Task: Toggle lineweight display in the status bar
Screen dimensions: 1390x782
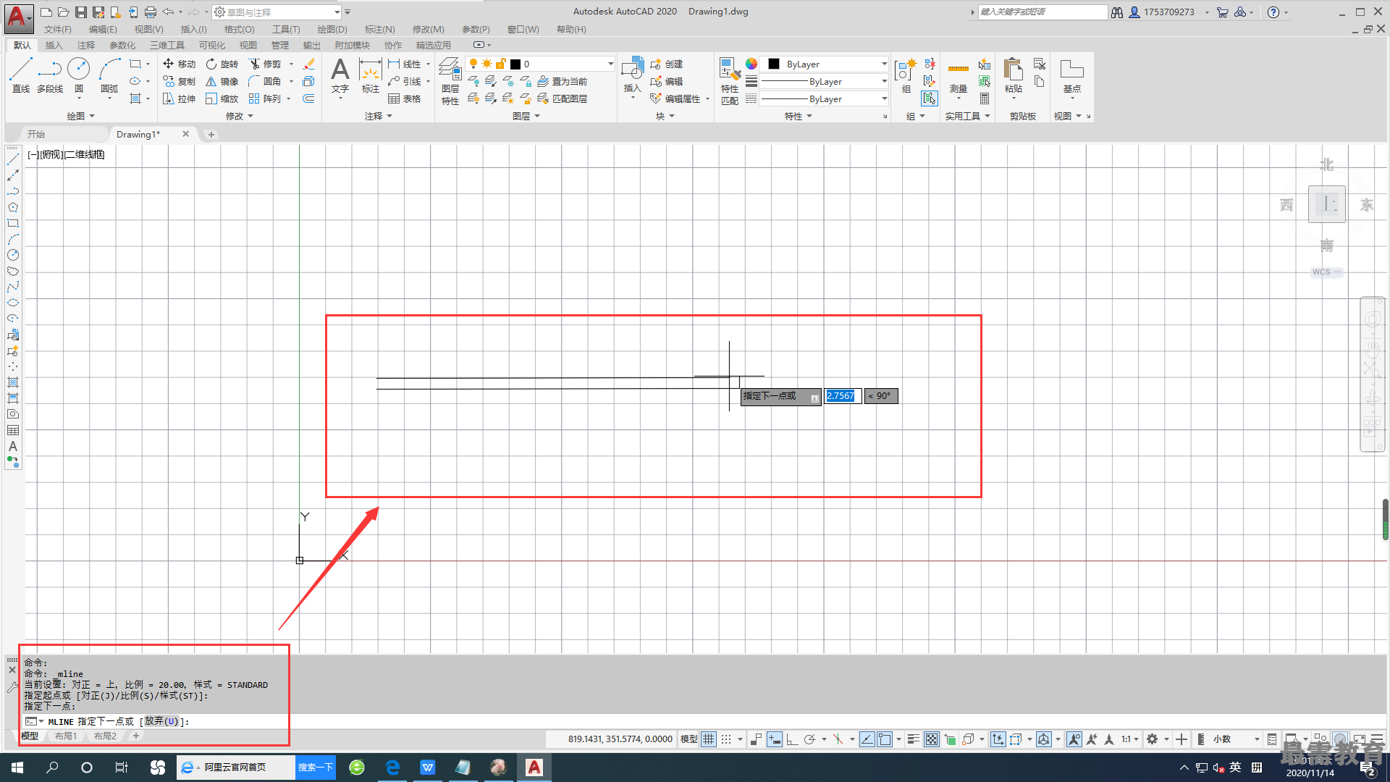Action: coord(914,739)
